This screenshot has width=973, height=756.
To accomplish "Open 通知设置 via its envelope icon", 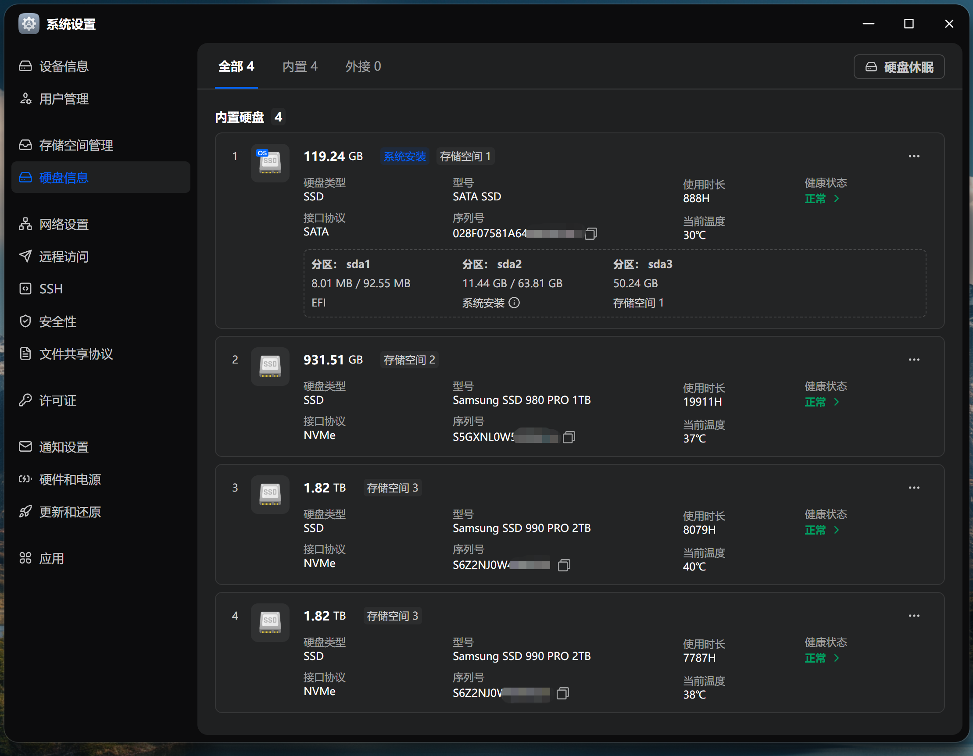I will pyautogui.click(x=25, y=446).
